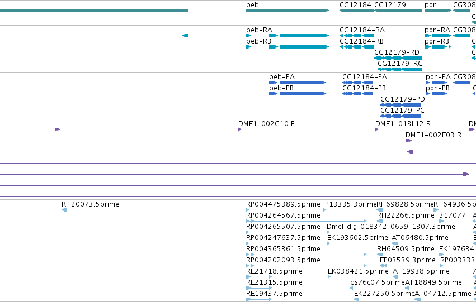Select transcript CG12184-RA

[356, 36]
